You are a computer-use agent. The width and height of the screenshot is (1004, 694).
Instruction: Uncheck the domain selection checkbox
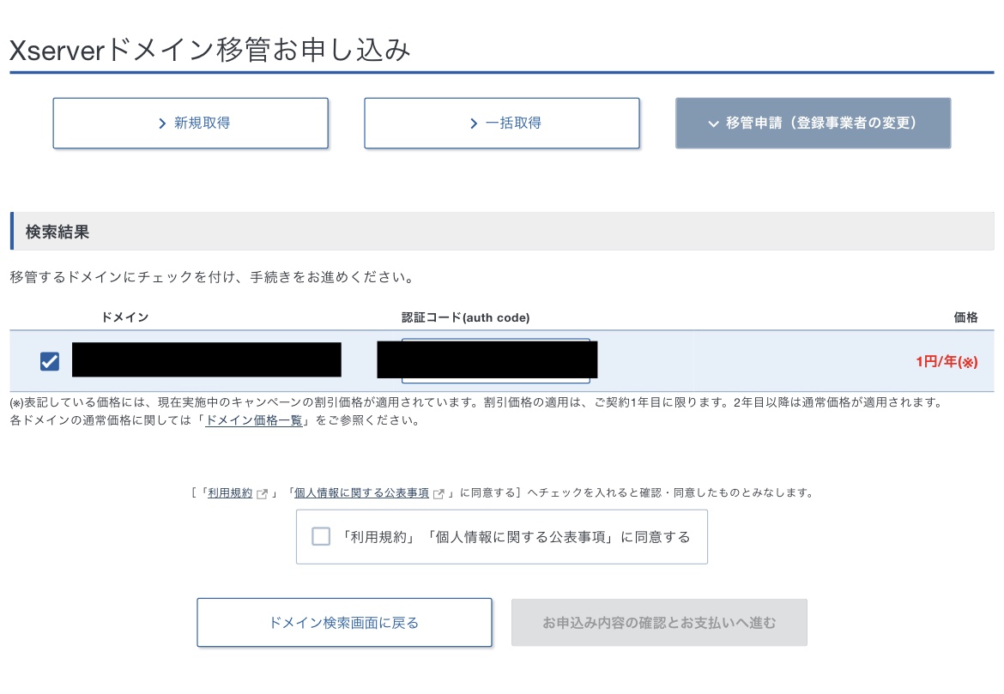coord(50,362)
